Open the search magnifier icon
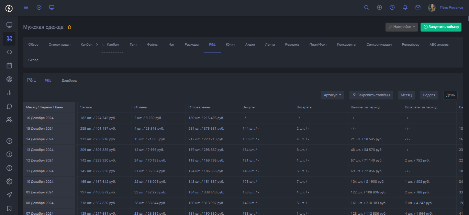The width and height of the screenshot is (469, 215). [x=366, y=8]
